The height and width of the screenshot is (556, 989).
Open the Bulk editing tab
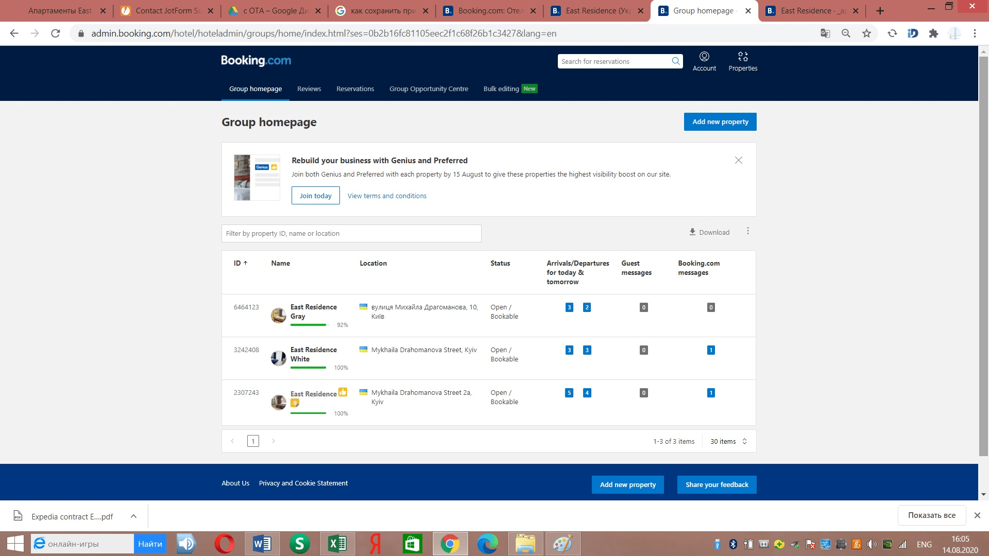coord(510,89)
